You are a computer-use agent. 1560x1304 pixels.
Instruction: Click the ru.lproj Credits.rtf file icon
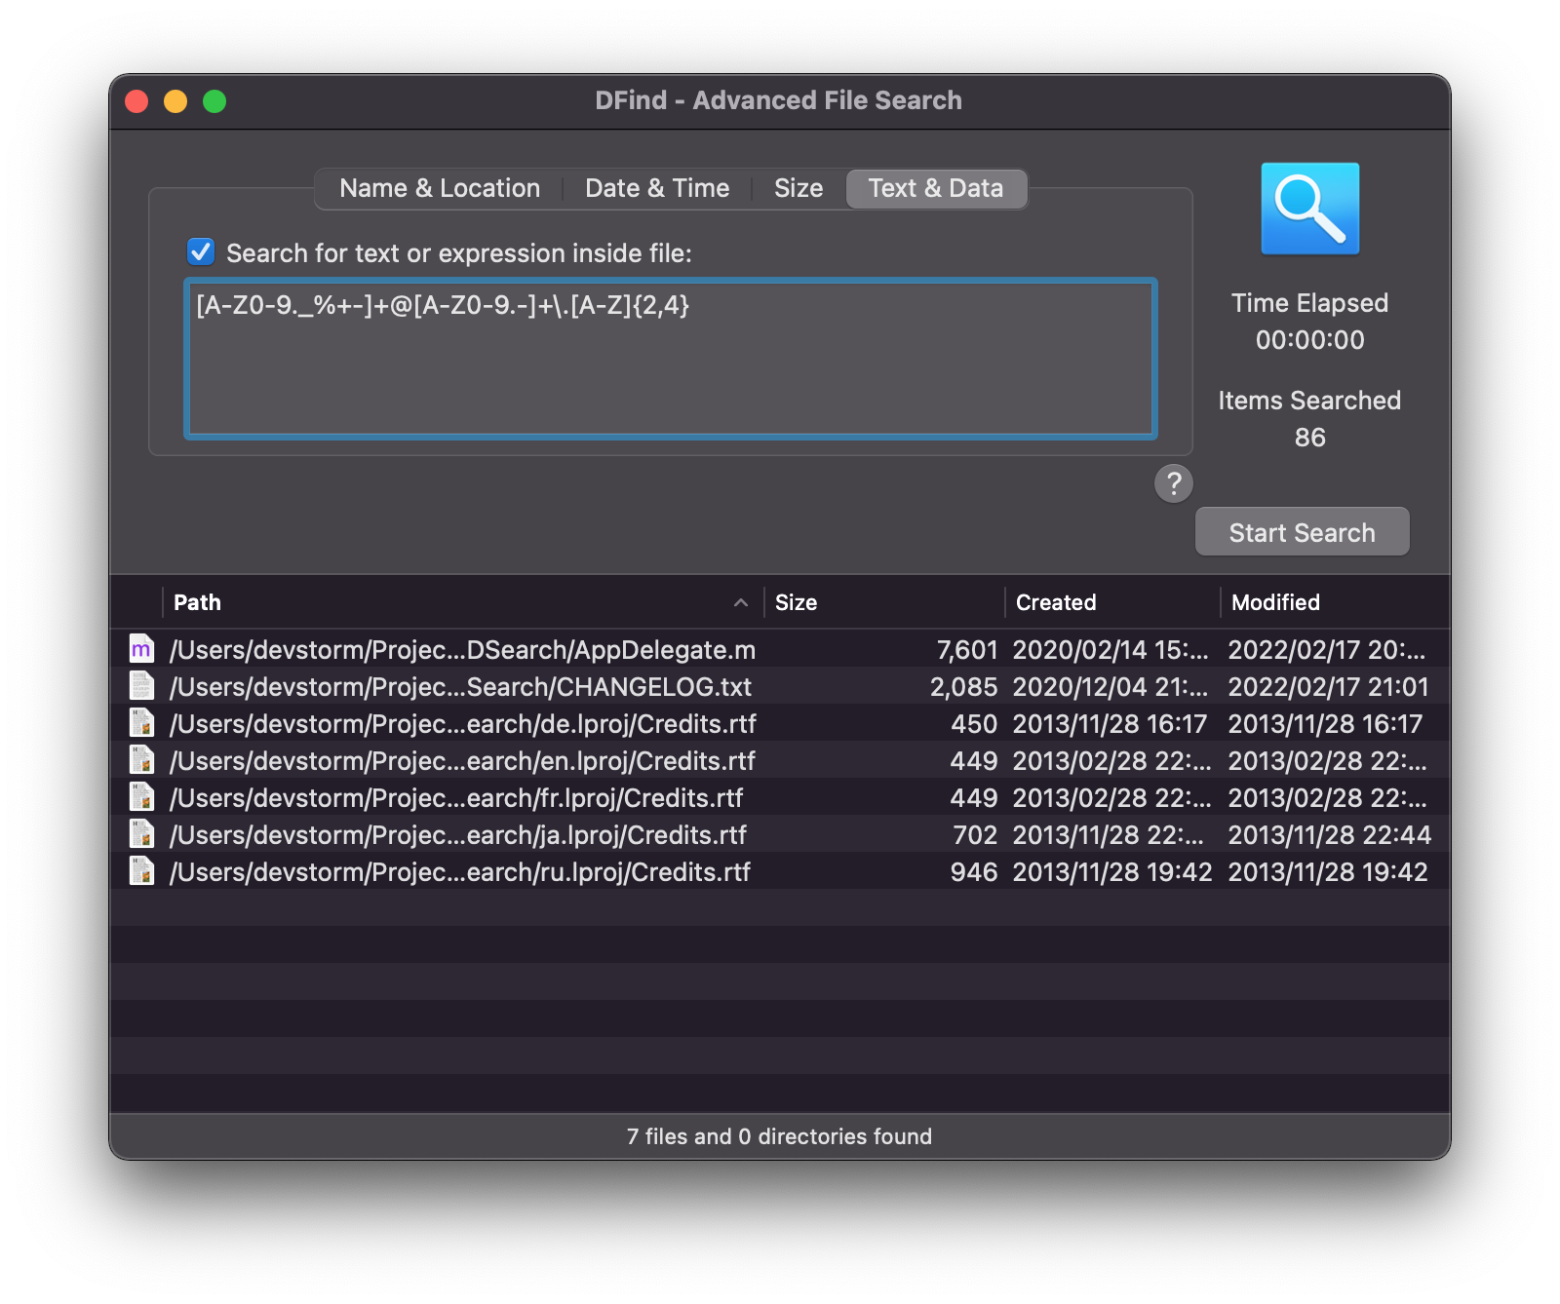(x=142, y=871)
